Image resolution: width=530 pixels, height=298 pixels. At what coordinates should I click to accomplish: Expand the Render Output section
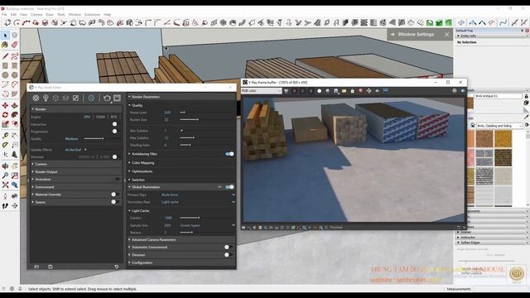click(x=75, y=171)
